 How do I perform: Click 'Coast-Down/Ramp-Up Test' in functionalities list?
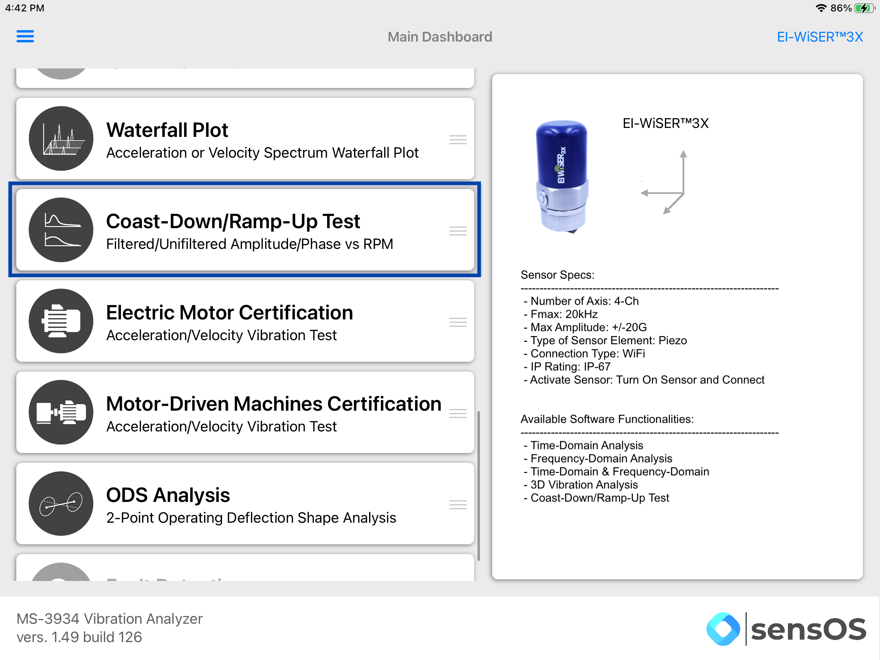[596, 498]
